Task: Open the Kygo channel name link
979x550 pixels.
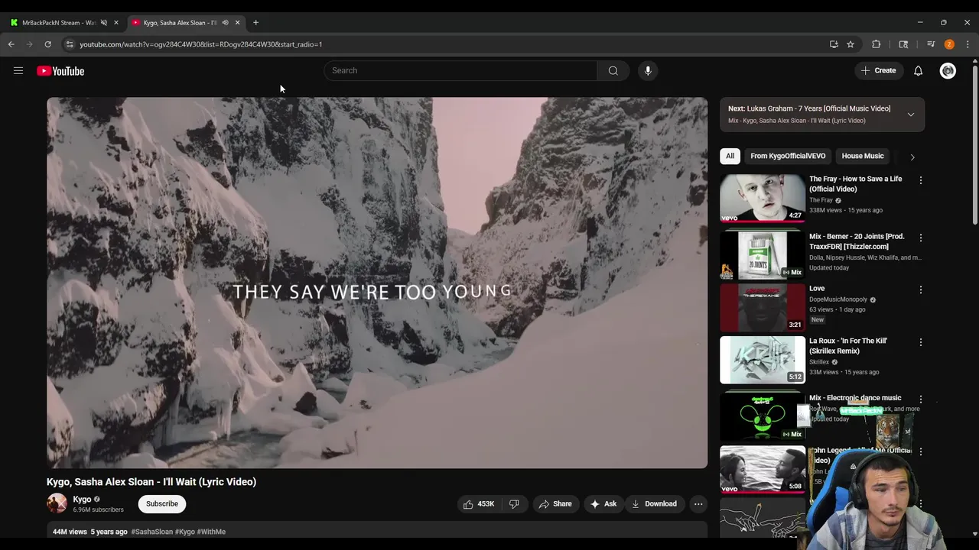Action: click(x=82, y=500)
